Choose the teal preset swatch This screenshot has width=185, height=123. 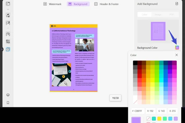click(154, 119)
